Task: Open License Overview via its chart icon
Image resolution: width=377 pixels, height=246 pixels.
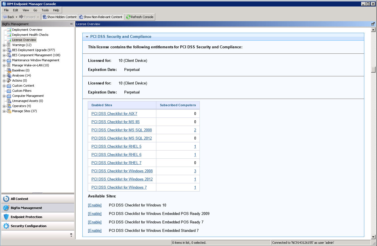Action: [9, 40]
